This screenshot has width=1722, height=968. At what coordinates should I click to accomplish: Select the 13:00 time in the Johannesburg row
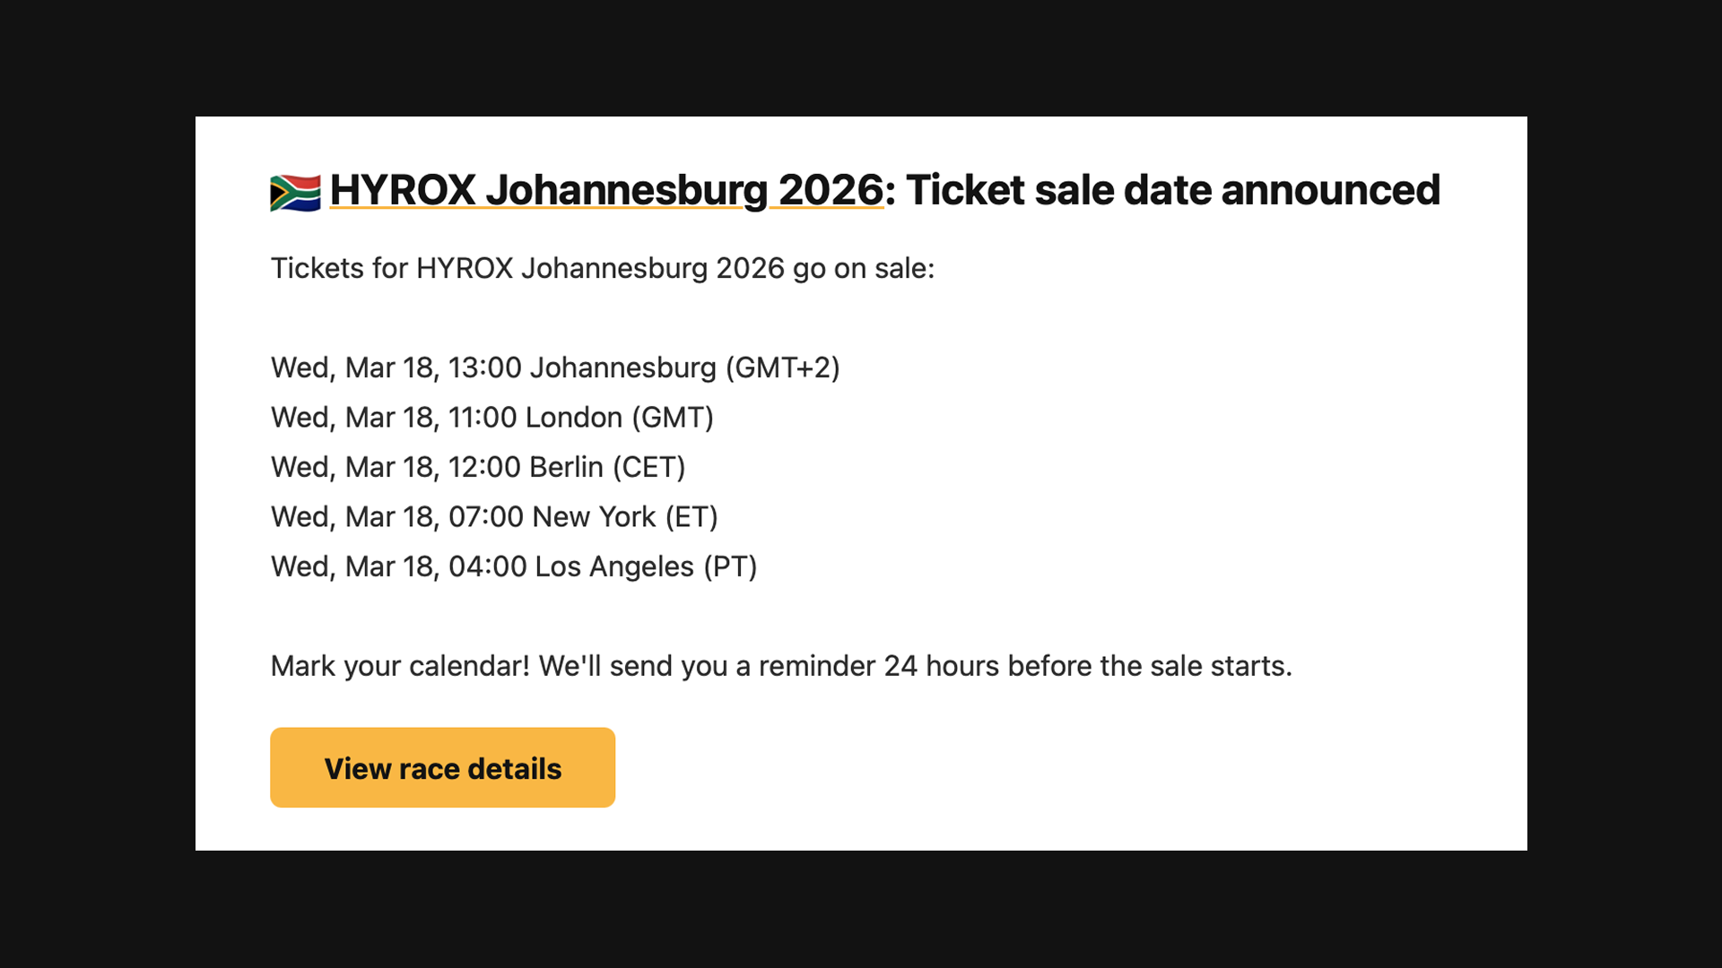(x=484, y=367)
